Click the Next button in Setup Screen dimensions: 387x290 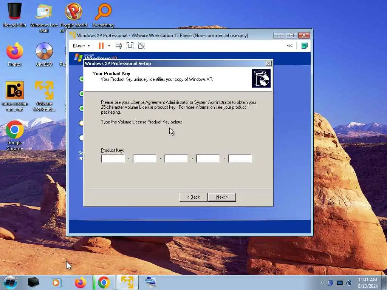(222, 197)
